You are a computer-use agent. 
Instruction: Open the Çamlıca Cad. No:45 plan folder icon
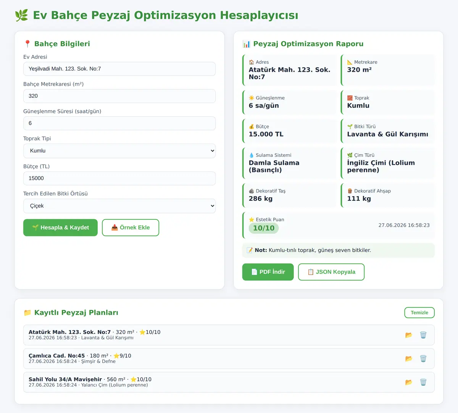pyautogui.click(x=409, y=359)
